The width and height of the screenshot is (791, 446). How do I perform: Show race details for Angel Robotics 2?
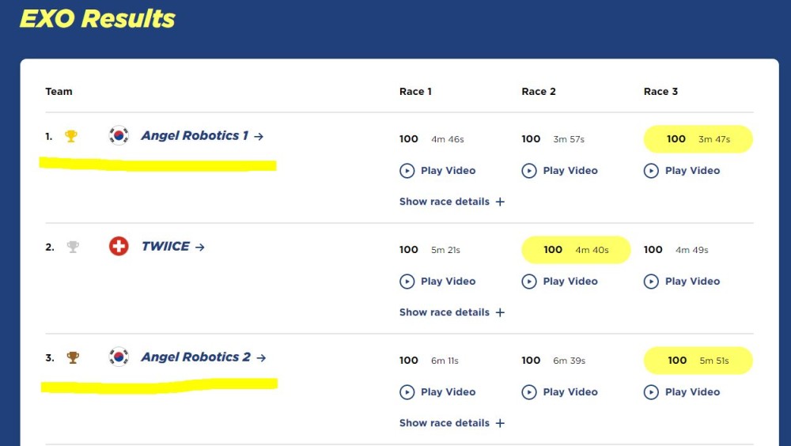coord(452,423)
